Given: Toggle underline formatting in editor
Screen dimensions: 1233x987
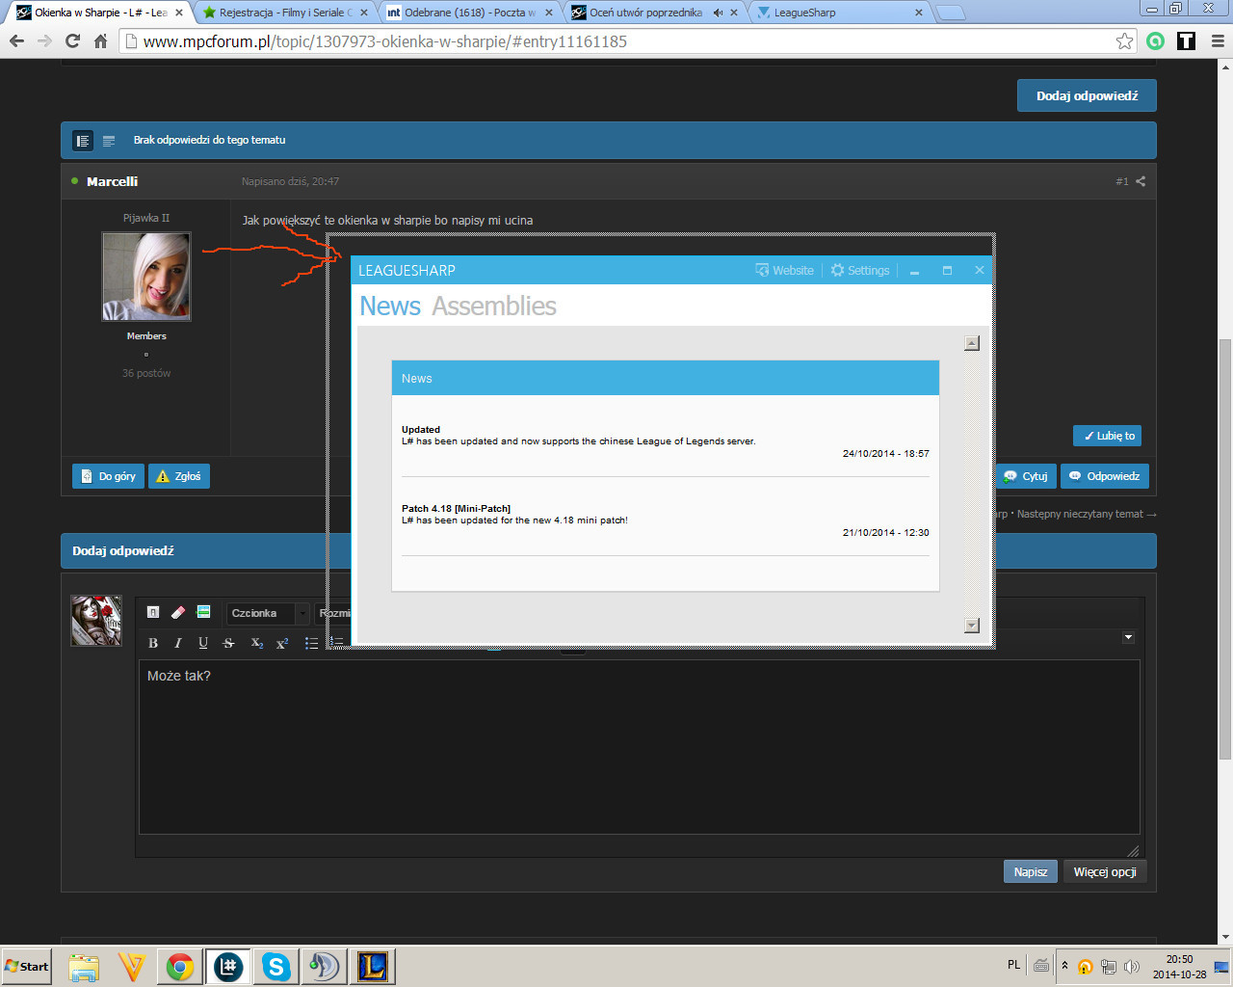Looking at the screenshot, I should [203, 643].
